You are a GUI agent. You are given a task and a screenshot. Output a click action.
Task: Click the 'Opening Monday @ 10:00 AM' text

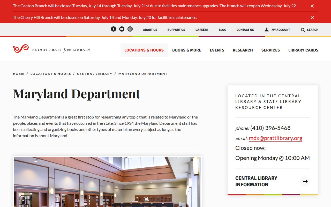click(273, 158)
